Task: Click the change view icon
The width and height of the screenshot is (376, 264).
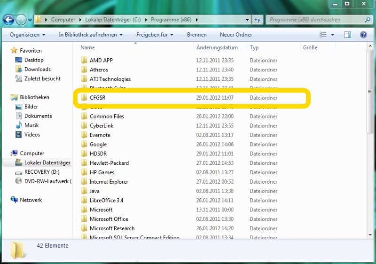Action: click(323, 35)
